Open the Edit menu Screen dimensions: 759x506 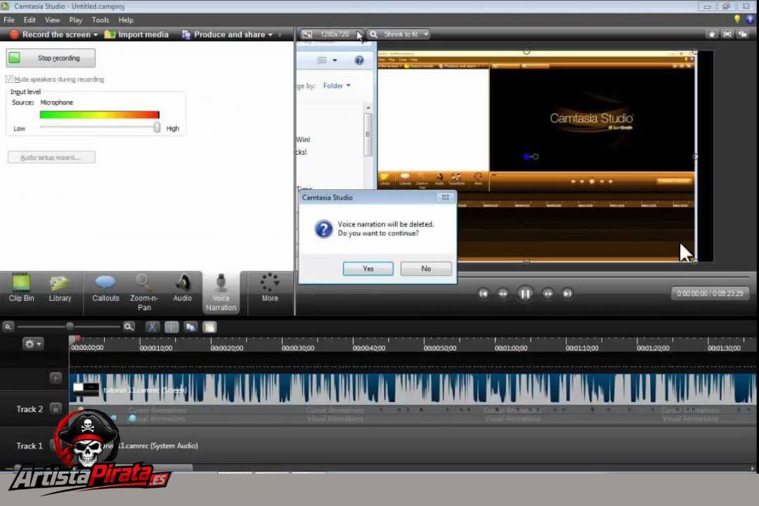coord(30,20)
